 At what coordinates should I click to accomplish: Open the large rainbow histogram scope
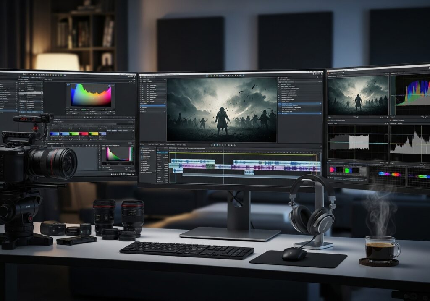pyautogui.click(x=91, y=95)
